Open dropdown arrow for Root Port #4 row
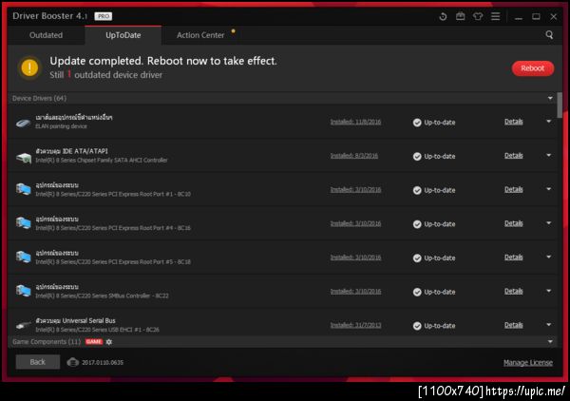The image size is (570, 401). click(548, 223)
